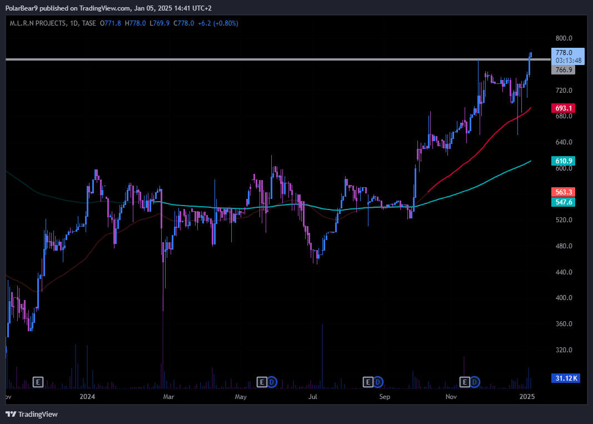This screenshot has width=593, height=424.
Task: Click the Mar label on time axis
Action: click(x=168, y=397)
